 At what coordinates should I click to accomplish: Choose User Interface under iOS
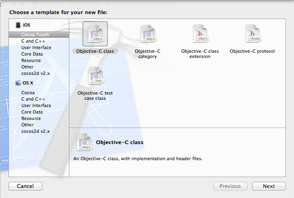pos(36,47)
